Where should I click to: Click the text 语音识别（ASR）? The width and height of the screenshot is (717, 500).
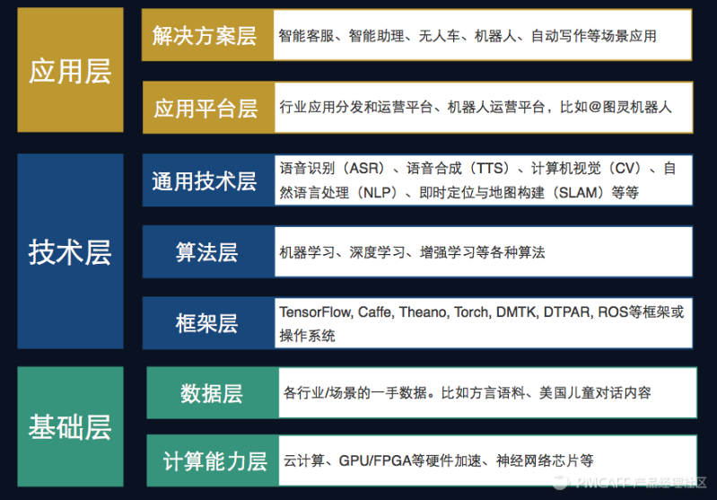(x=333, y=169)
